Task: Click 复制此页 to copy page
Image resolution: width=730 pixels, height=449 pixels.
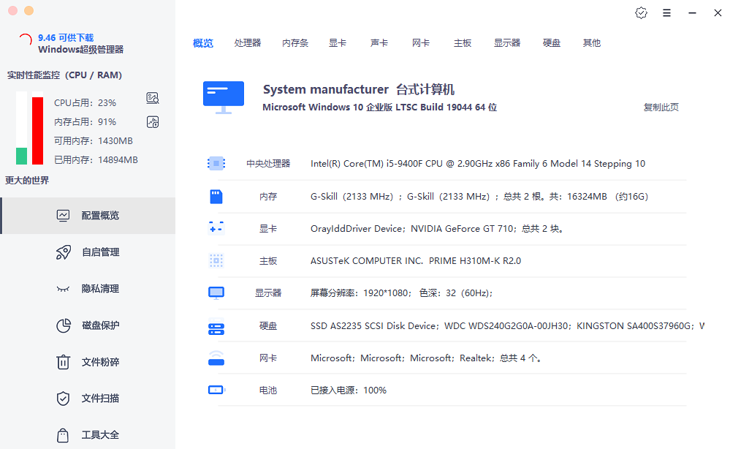Action: pos(661,107)
